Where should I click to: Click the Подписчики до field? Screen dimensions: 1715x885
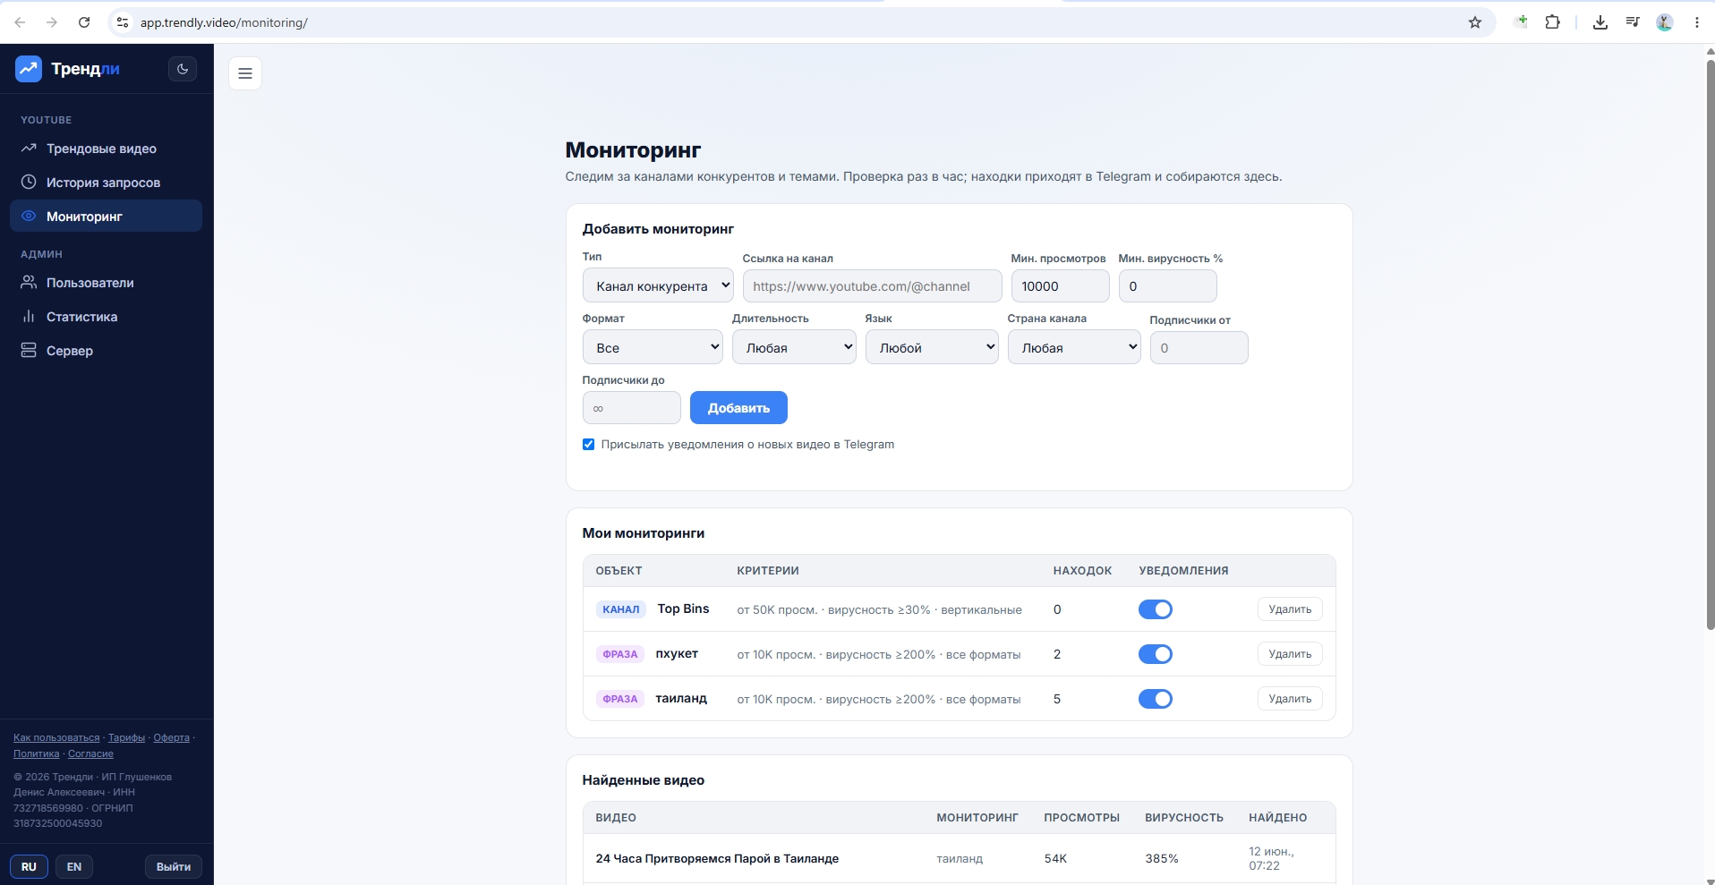pyautogui.click(x=631, y=408)
